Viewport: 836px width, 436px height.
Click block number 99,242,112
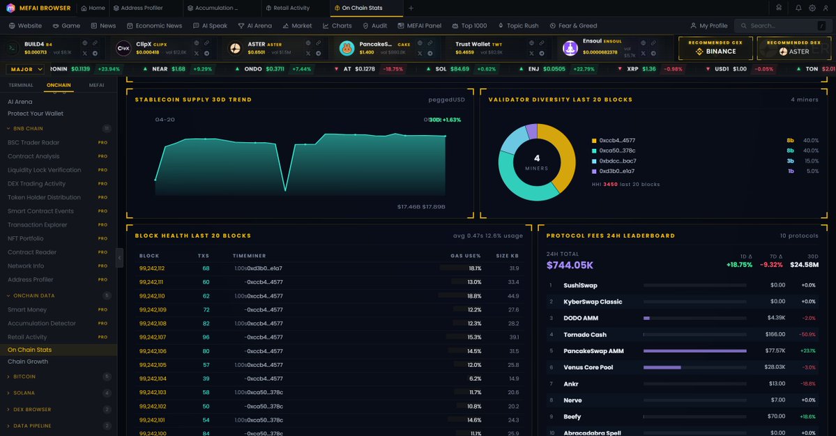coord(152,268)
